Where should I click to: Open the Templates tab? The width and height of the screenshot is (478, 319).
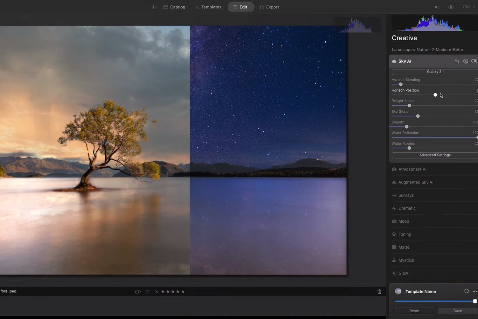click(208, 7)
